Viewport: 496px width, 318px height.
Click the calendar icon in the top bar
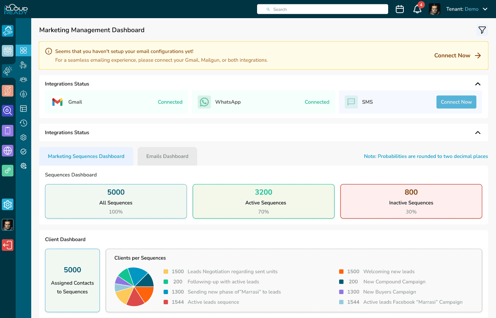(x=400, y=9)
